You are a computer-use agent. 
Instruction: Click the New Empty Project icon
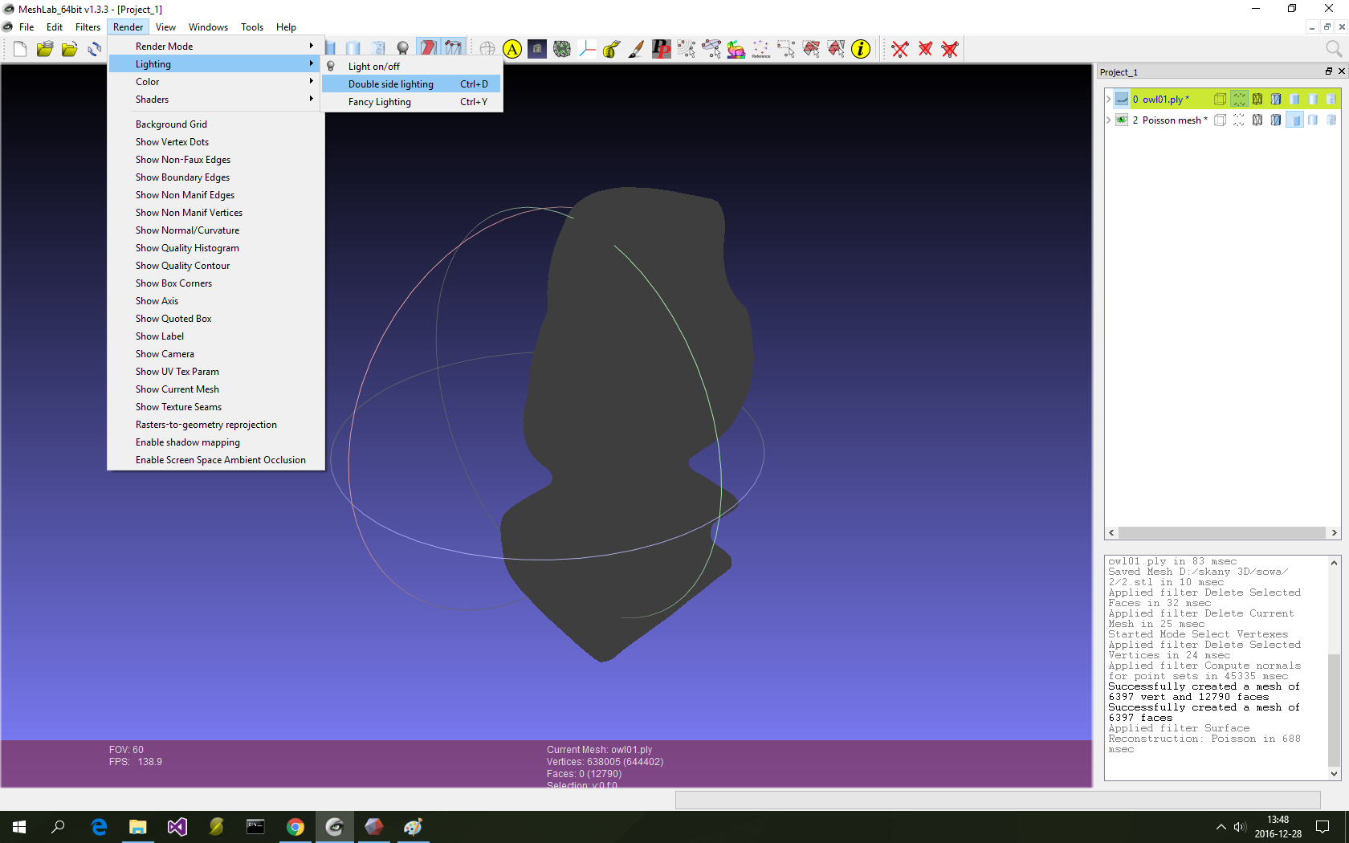pyautogui.click(x=20, y=49)
